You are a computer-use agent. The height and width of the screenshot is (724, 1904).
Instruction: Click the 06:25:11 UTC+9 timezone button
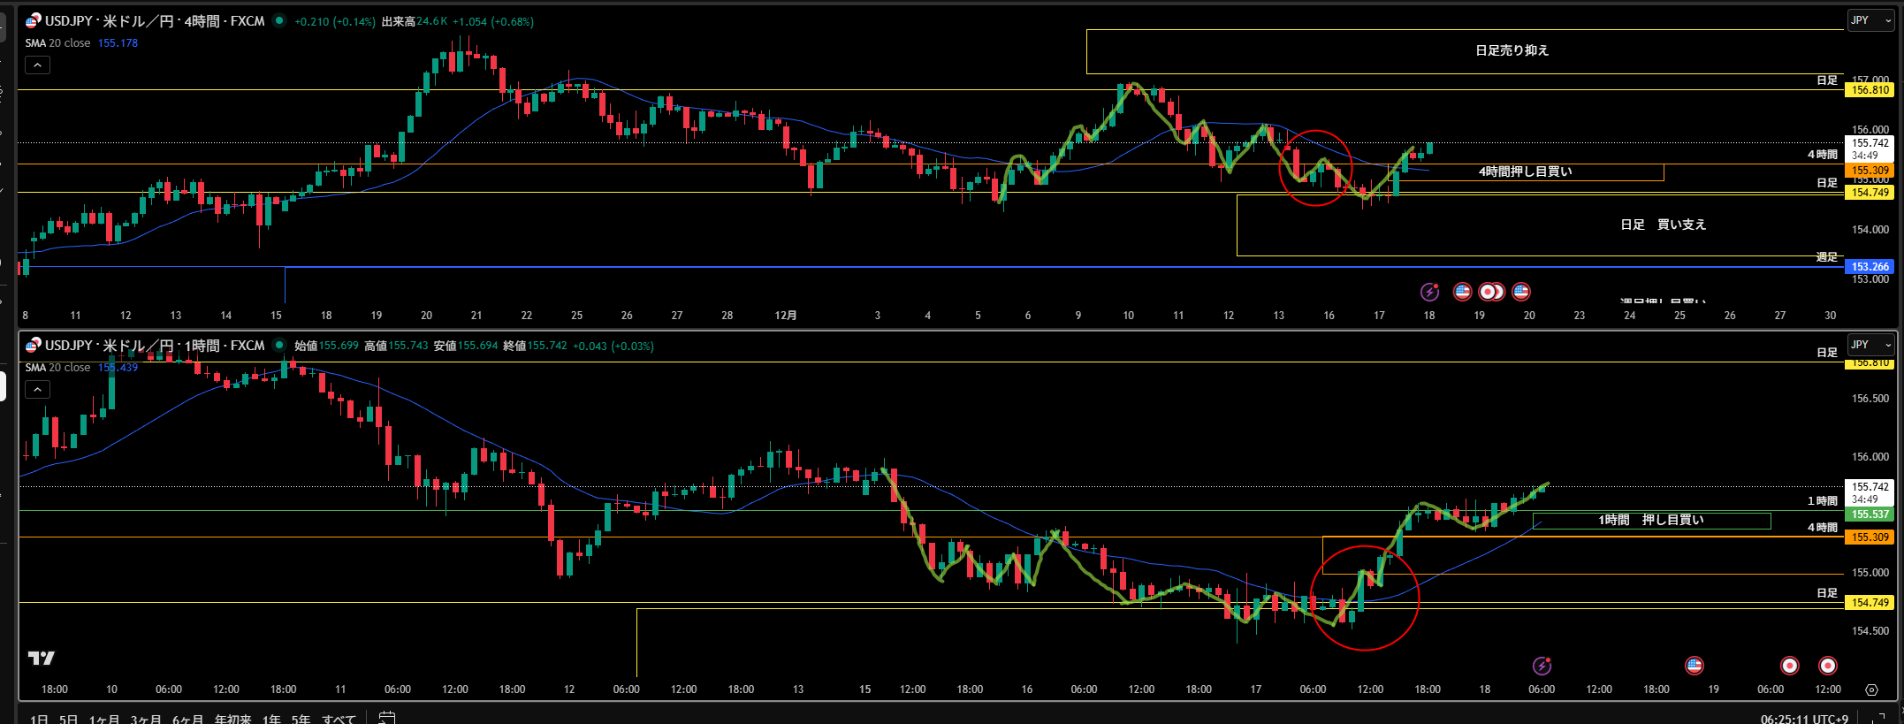1803,719
